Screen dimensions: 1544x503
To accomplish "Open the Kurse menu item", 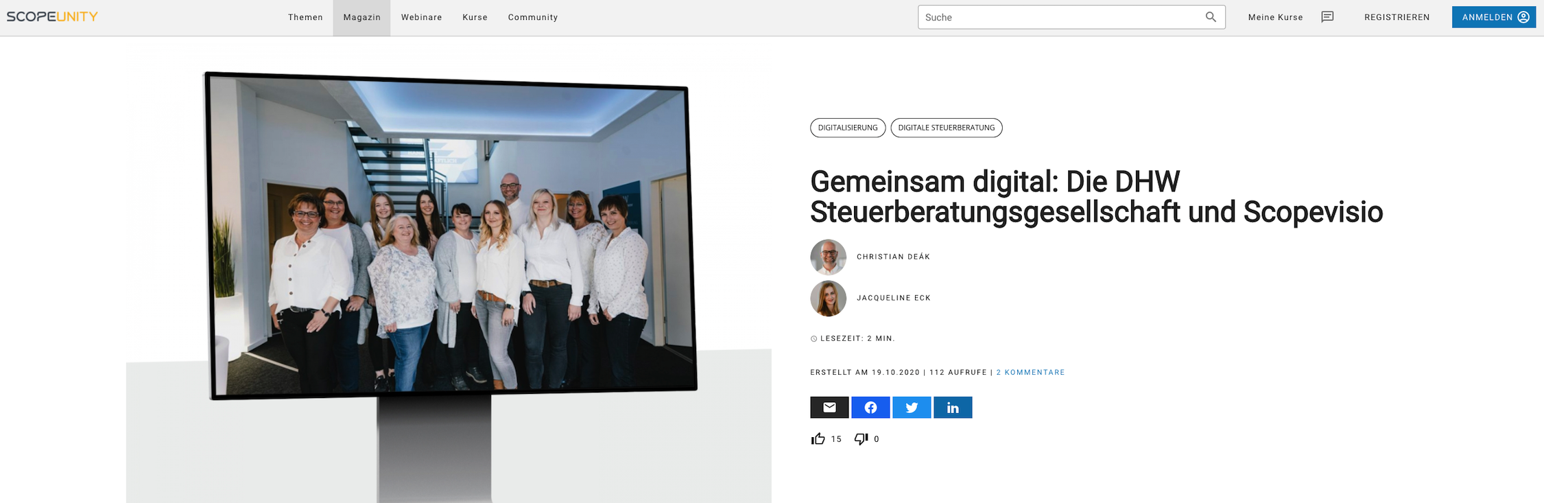I will [x=475, y=17].
